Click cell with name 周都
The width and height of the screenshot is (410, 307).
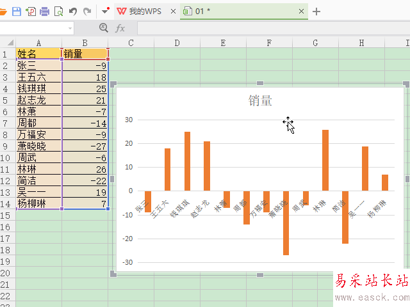(x=38, y=123)
